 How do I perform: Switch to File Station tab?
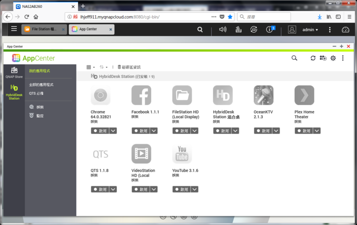(x=44, y=29)
